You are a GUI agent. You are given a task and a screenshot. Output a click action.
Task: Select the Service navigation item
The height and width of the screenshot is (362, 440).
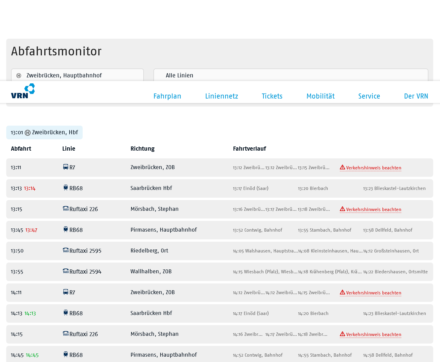pyautogui.click(x=369, y=96)
